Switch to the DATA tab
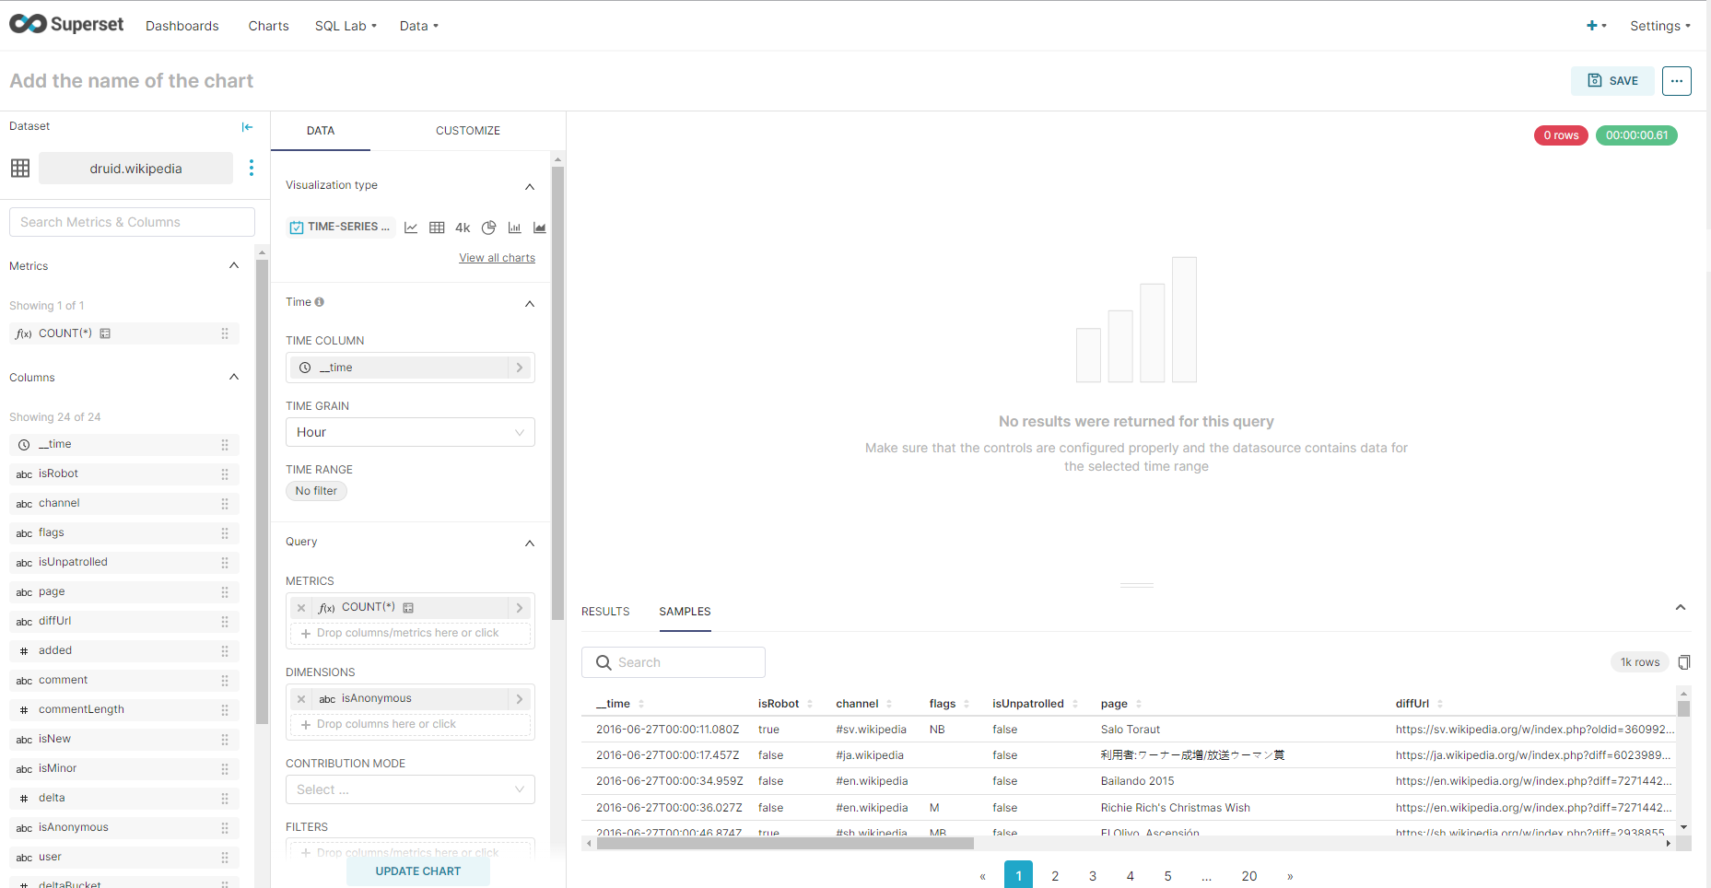 (x=321, y=131)
